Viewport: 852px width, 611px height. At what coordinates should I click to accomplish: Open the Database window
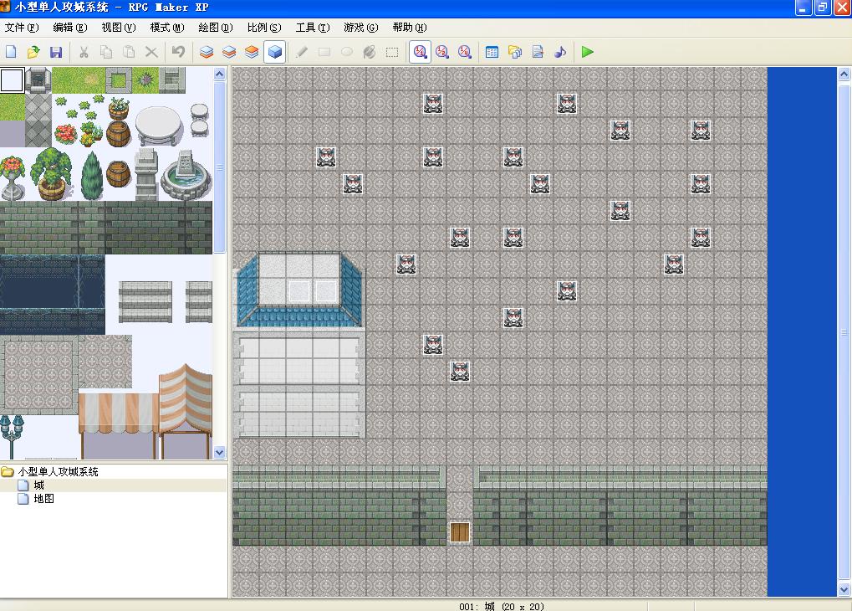(492, 52)
